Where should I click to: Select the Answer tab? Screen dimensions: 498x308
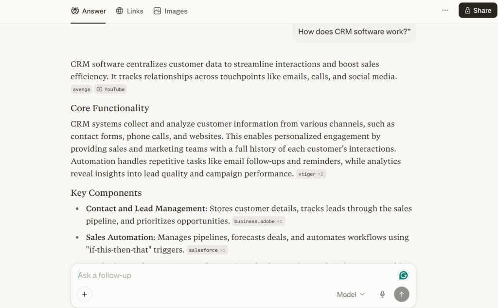[88, 11]
